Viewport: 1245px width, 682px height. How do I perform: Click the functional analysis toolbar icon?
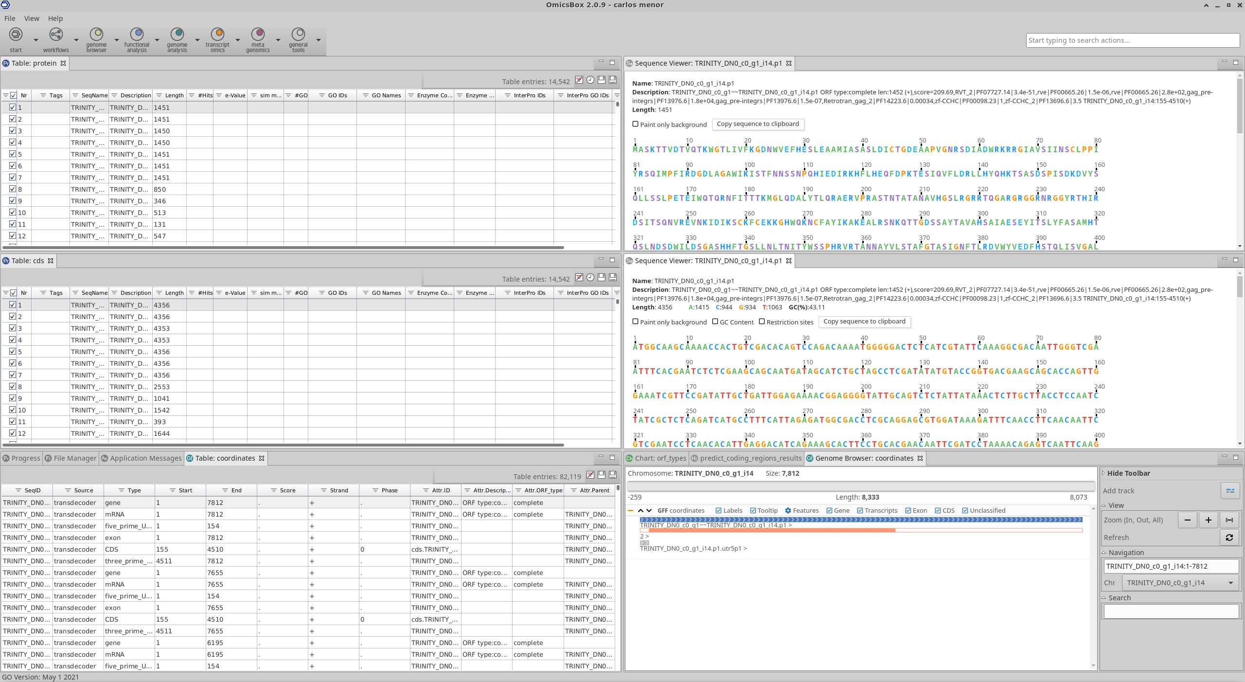coord(137,34)
